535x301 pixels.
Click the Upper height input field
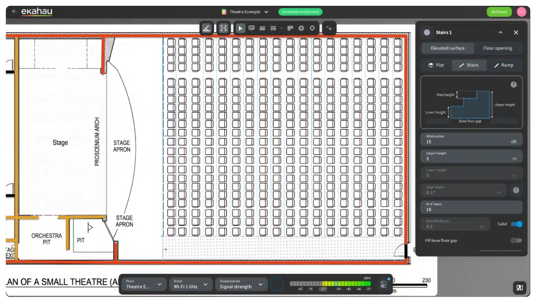(471, 156)
